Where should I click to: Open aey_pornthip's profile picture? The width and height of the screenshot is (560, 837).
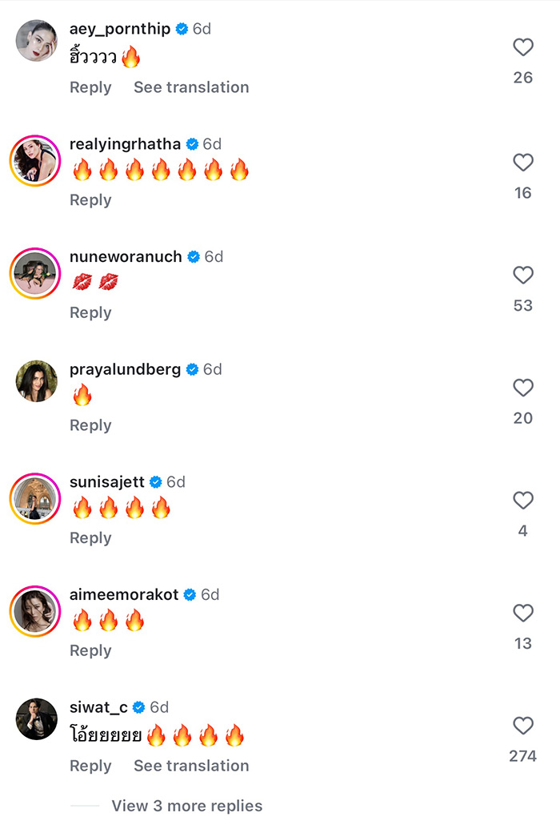35,41
